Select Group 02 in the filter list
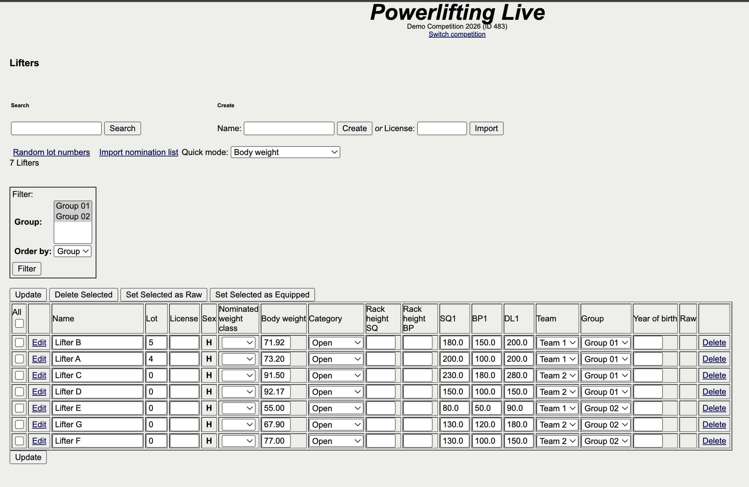This screenshot has width=749, height=487. [x=73, y=217]
